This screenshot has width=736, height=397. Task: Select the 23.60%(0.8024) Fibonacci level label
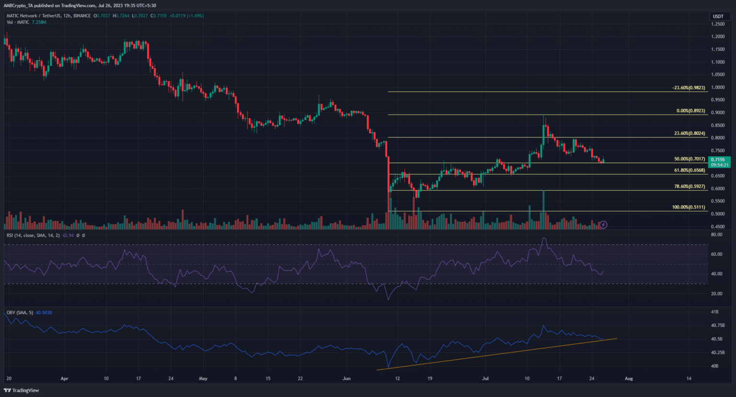[x=689, y=133]
